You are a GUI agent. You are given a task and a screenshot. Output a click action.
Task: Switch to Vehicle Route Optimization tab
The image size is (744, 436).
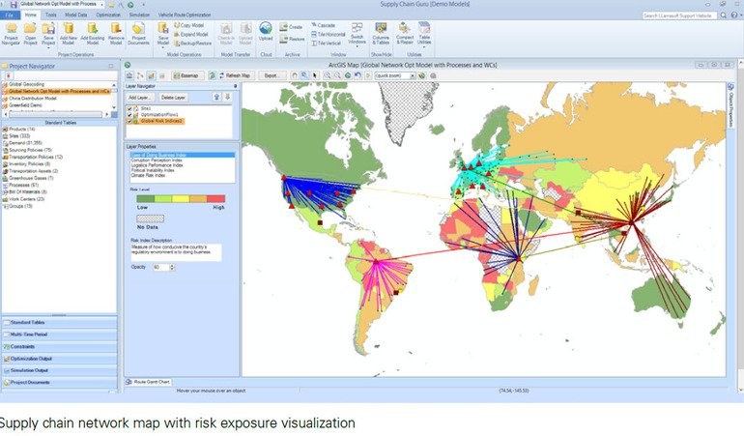pyautogui.click(x=185, y=15)
